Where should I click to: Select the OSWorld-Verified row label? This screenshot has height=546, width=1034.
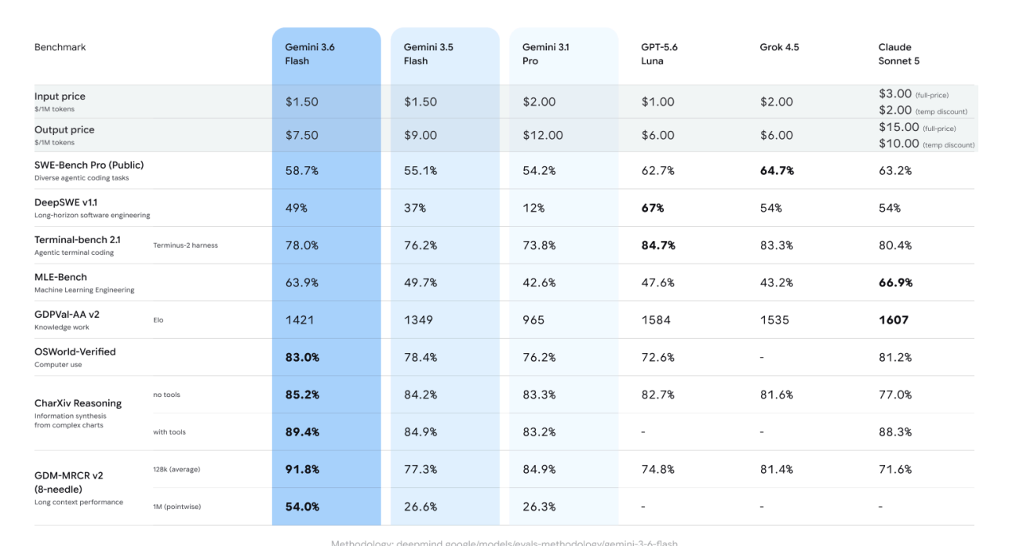click(75, 351)
